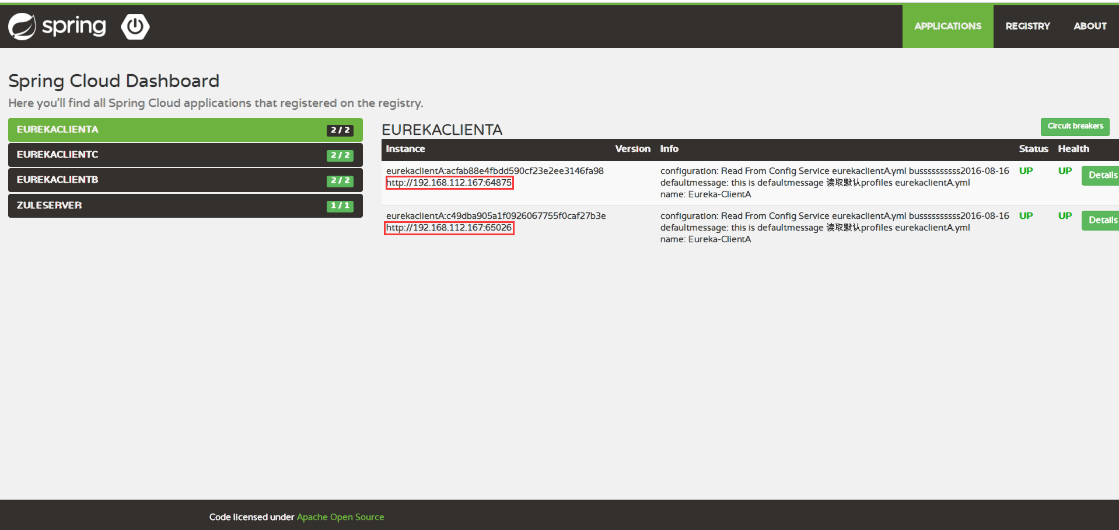
Task: Click instance ID eurekaclientA:c49dba905a1f0926067755f0caf27b3e
Action: tap(496, 216)
